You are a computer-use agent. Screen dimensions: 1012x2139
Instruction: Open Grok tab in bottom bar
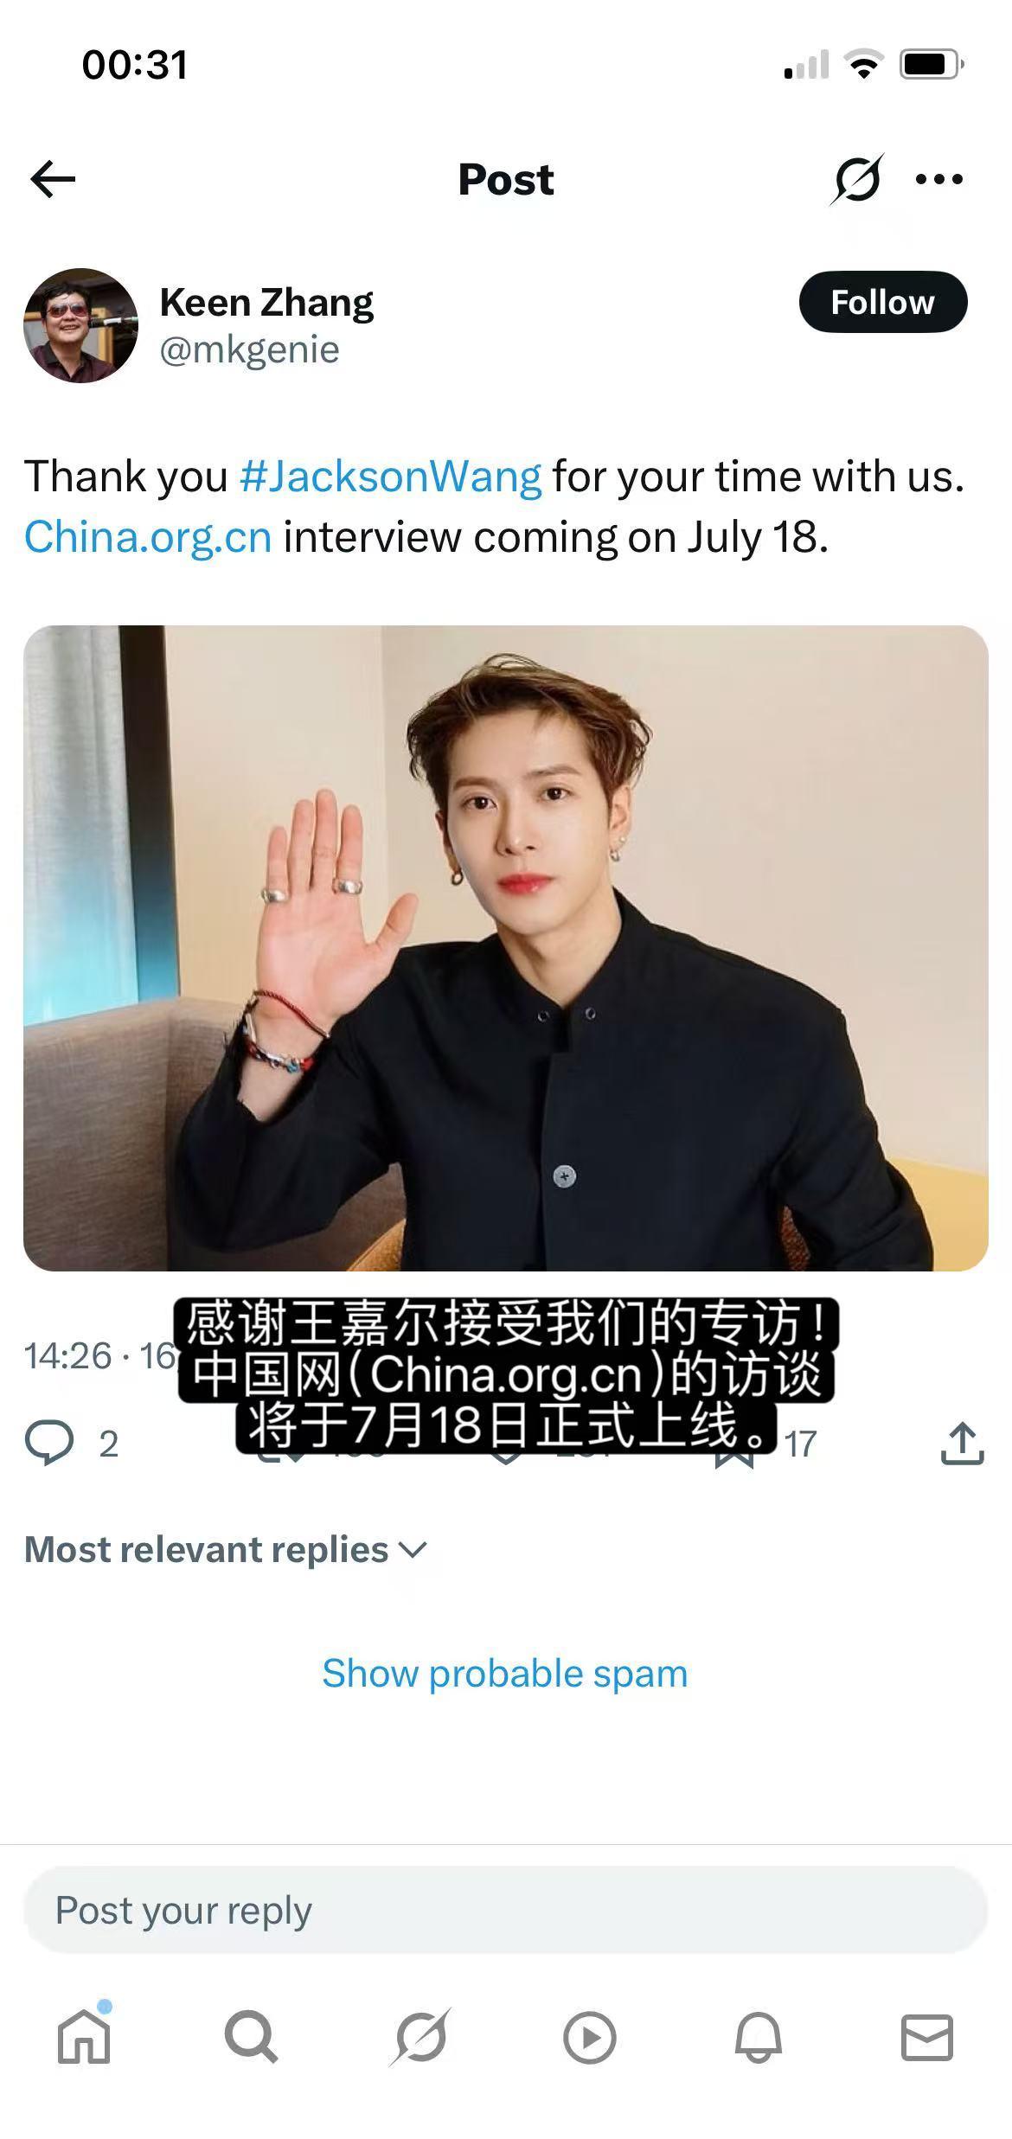[420, 2037]
